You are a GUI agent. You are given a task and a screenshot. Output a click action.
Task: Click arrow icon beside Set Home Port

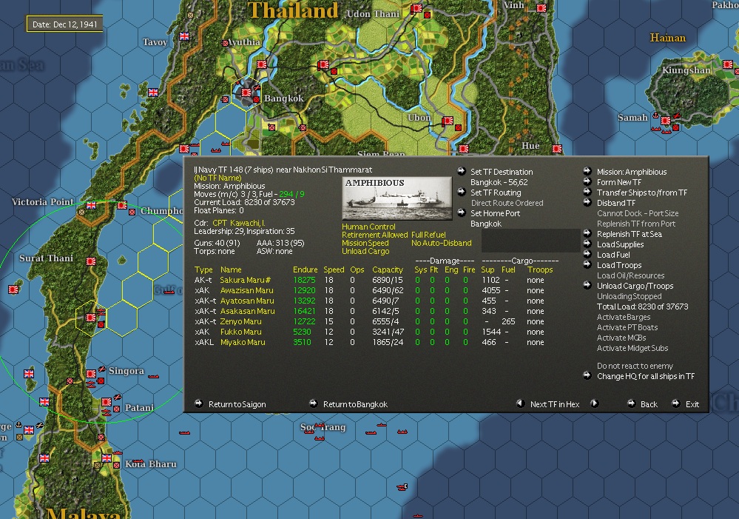point(462,212)
